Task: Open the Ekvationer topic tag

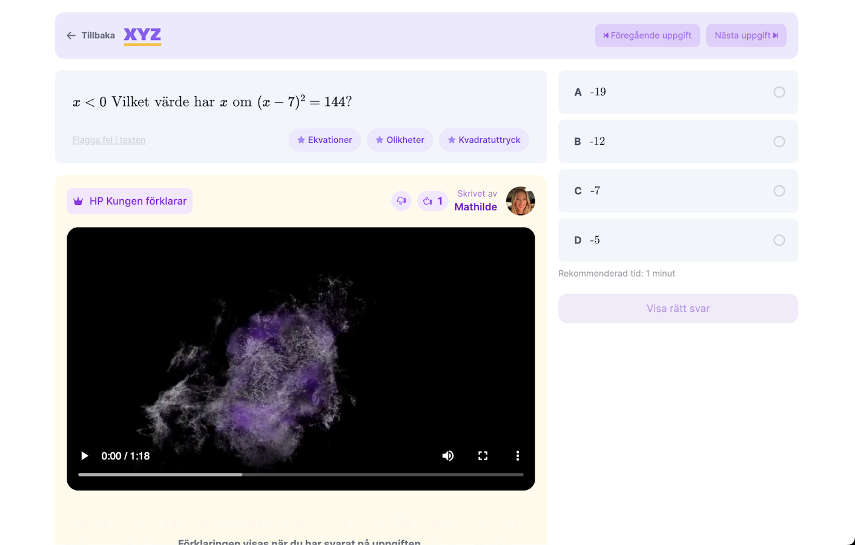Action: pyautogui.click(x=325, y=140)
